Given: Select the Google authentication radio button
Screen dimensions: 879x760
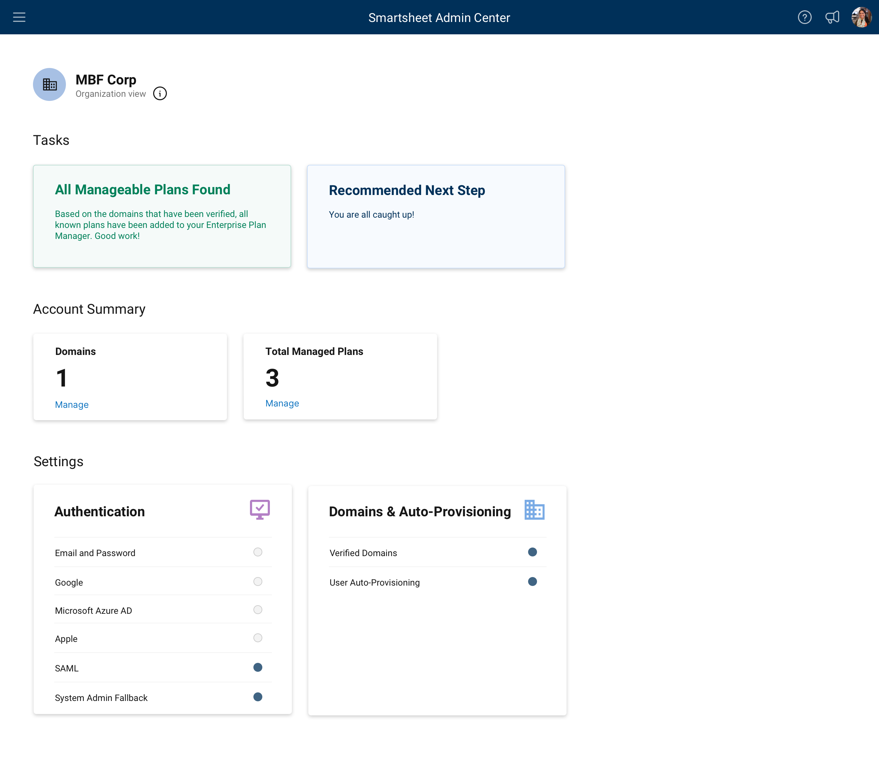Looking at the screenshot, I should click(x=256, y=581).
